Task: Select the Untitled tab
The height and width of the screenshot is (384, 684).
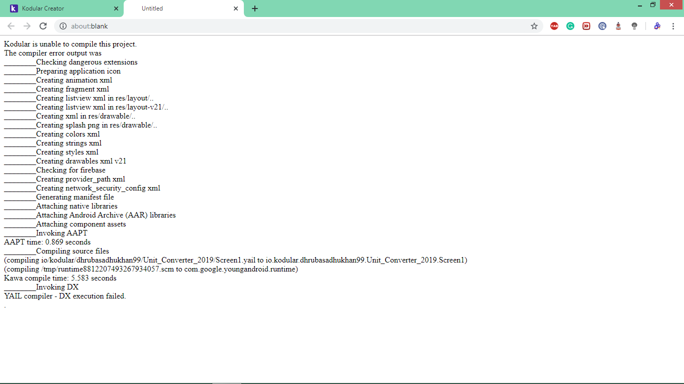Action: coord(165,8)
